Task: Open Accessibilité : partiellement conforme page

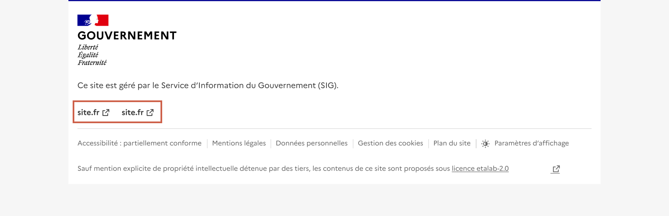Action: [x=139, y=143]
